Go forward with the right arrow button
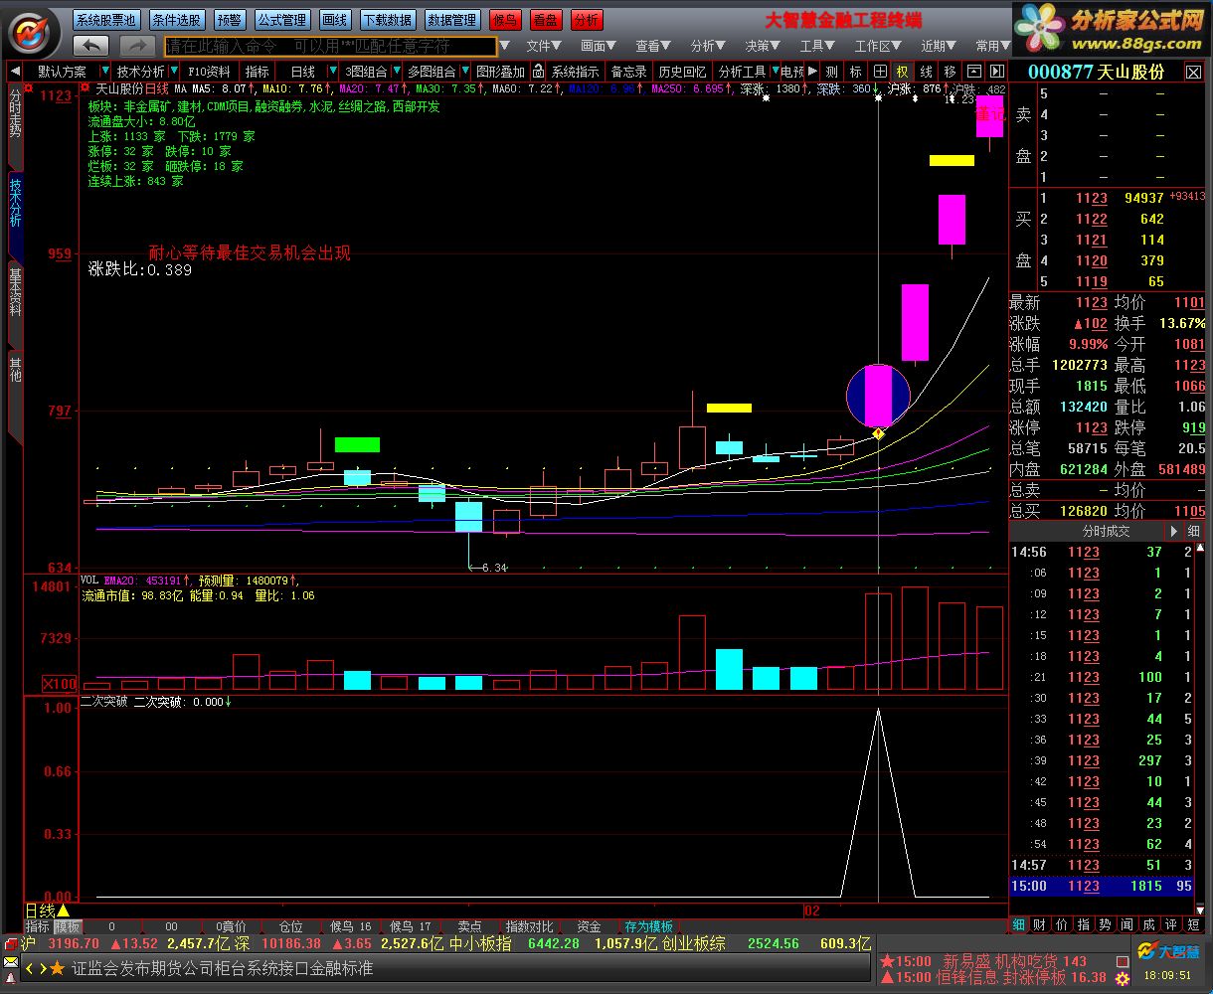 pyautogui.click(x=137, y=46)
